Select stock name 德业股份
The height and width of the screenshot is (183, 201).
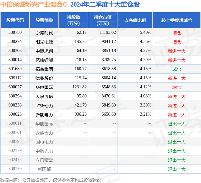click(x=44, y=78)
